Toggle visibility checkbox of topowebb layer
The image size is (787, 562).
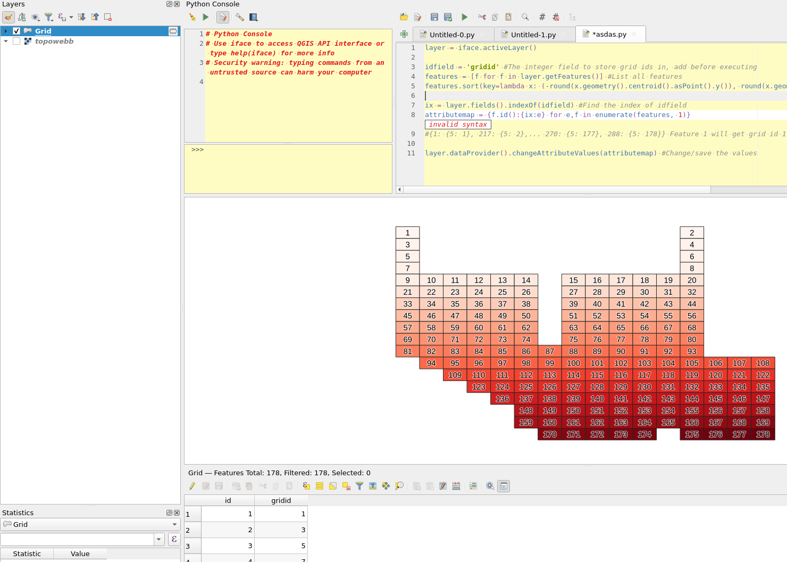pos(16,41)
